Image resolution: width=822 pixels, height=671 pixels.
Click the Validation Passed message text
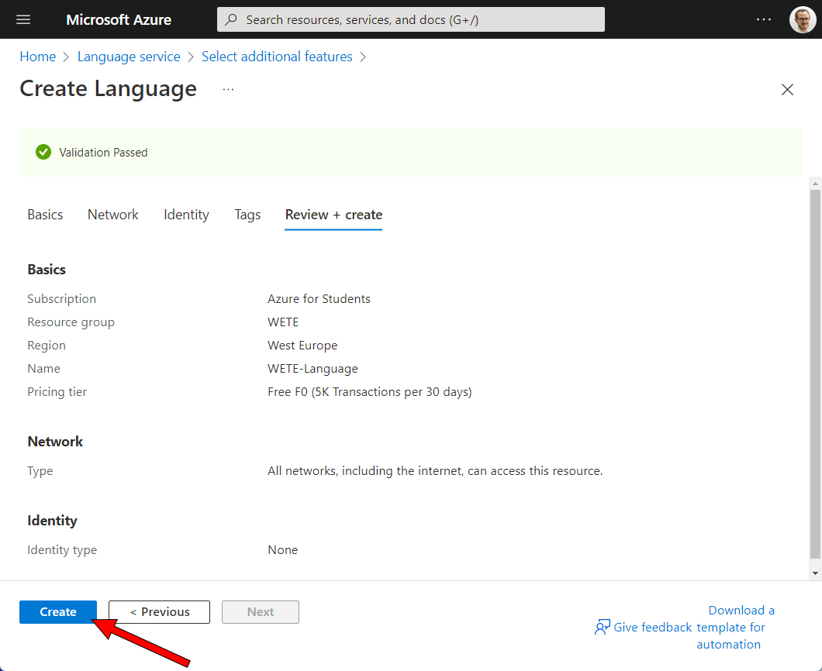103,153
